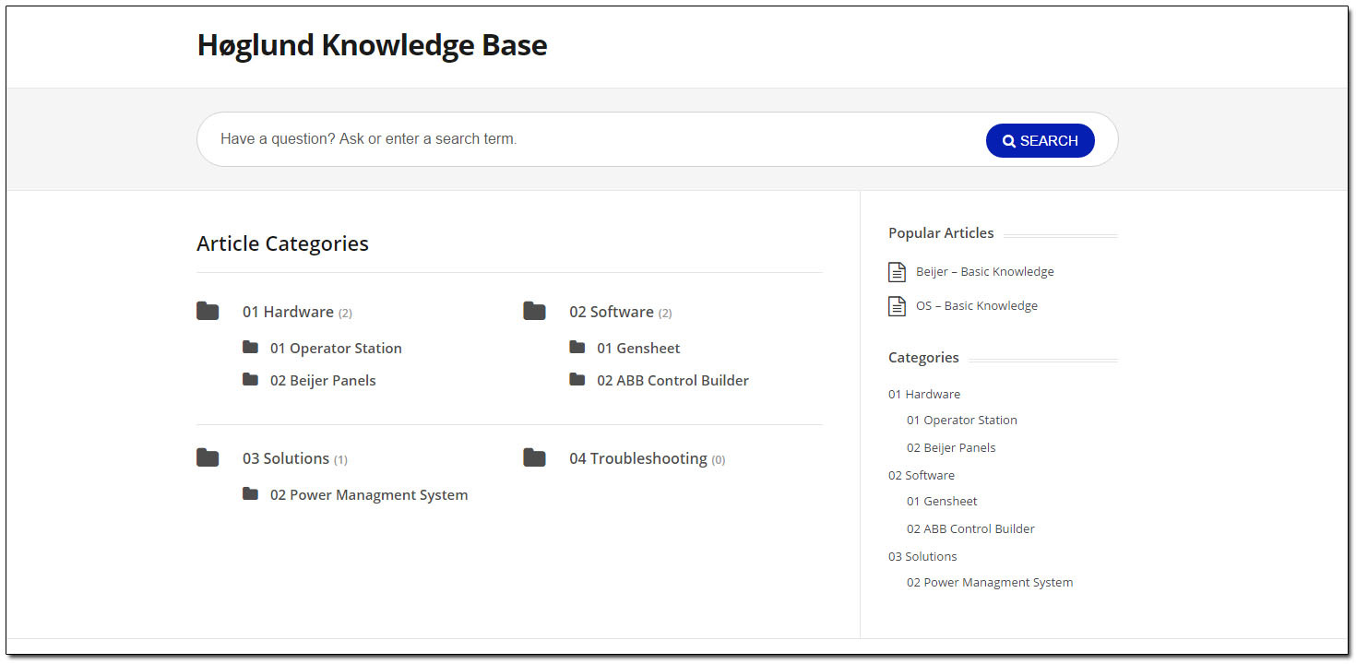Open 02 Power Managment System in Article Categories

point(369,495)
